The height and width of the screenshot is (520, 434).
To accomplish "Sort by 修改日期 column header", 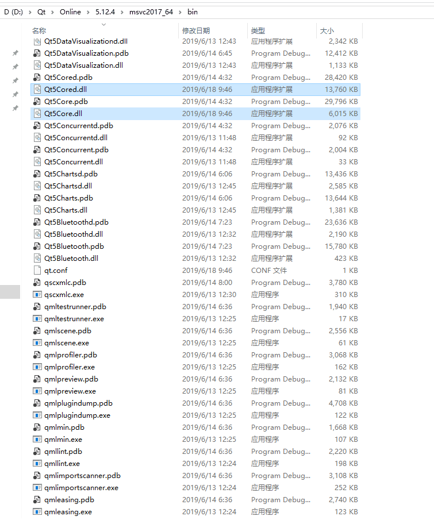I will 196,31.
